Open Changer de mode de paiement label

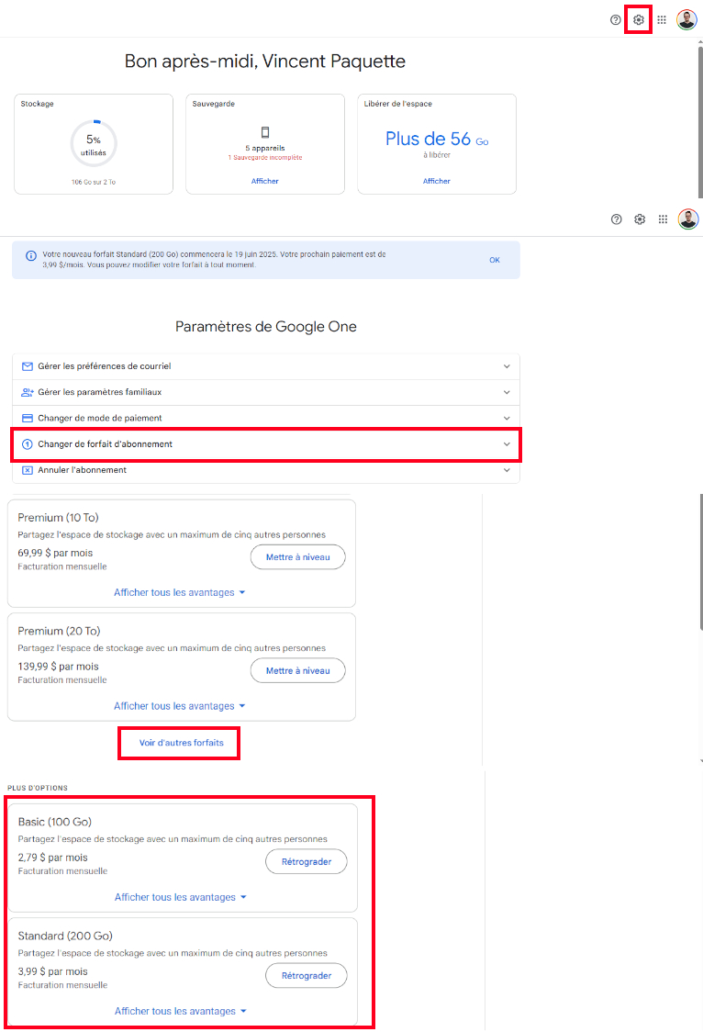[99, 418]
